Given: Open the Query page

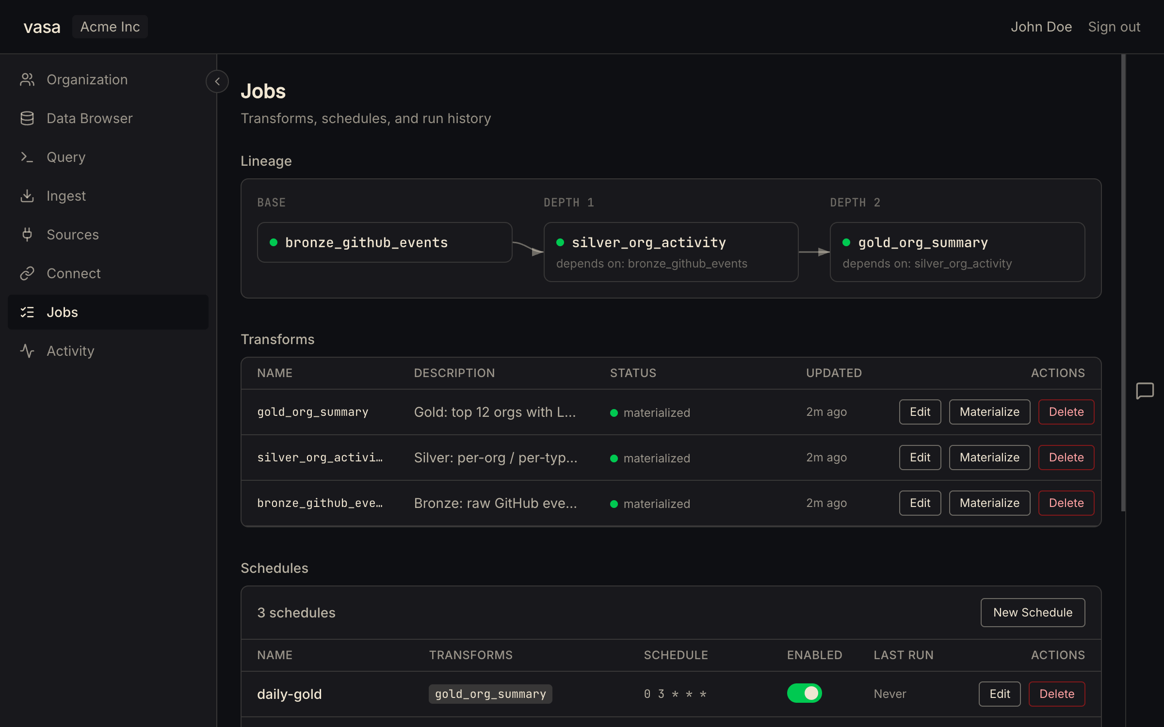Looking at the screenshot, I should click(x=108, y=157).
